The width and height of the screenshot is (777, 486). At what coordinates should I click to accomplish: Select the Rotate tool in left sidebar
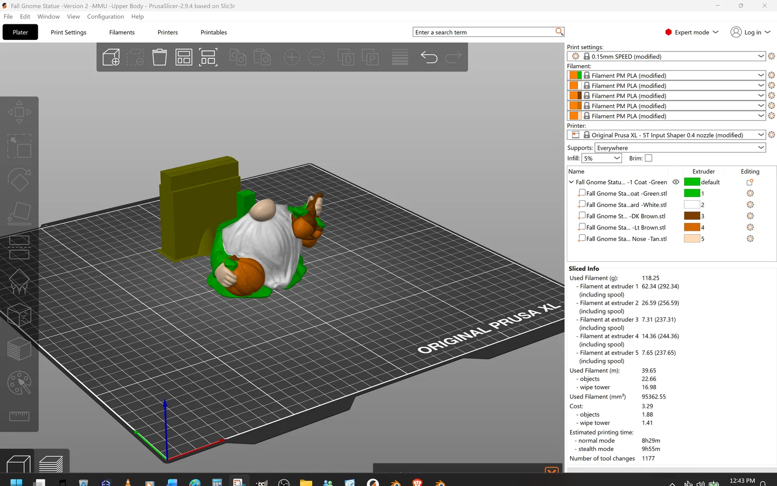click(x=19, y=180)
